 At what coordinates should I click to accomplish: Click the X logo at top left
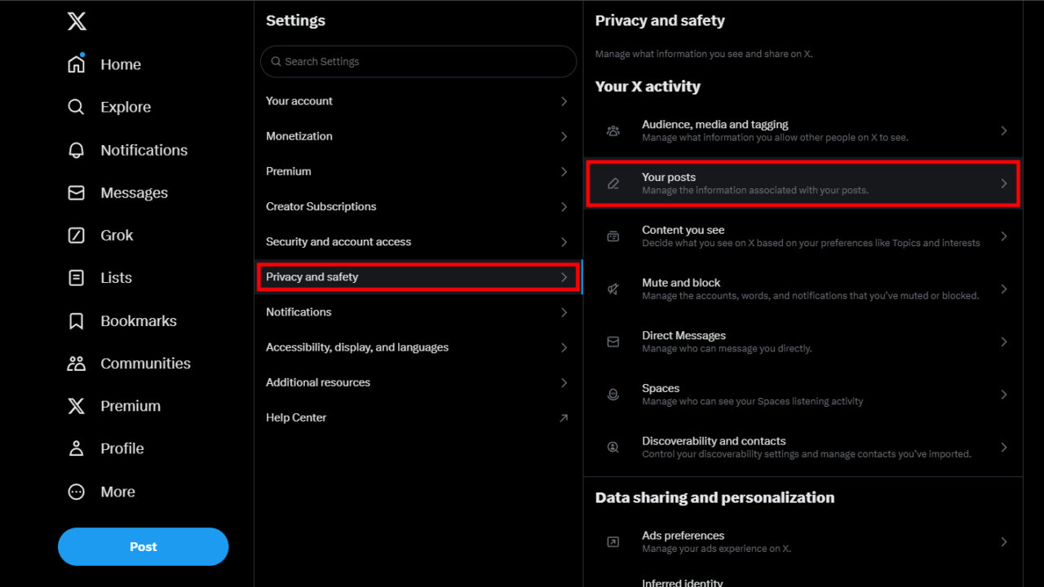[x=76, y=21]
